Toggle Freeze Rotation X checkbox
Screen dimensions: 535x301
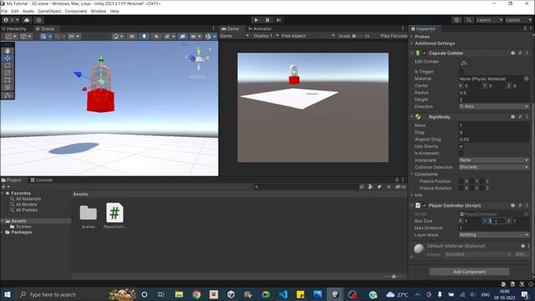tap(461, 188)
